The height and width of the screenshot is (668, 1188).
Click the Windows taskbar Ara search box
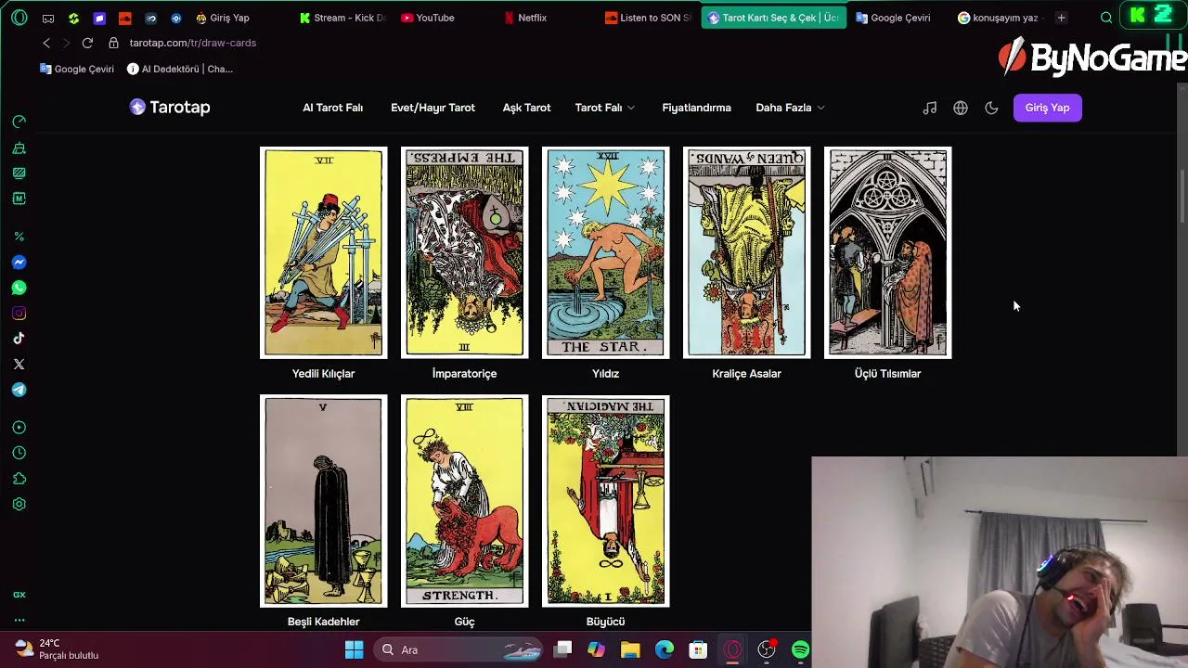point(459,649)
